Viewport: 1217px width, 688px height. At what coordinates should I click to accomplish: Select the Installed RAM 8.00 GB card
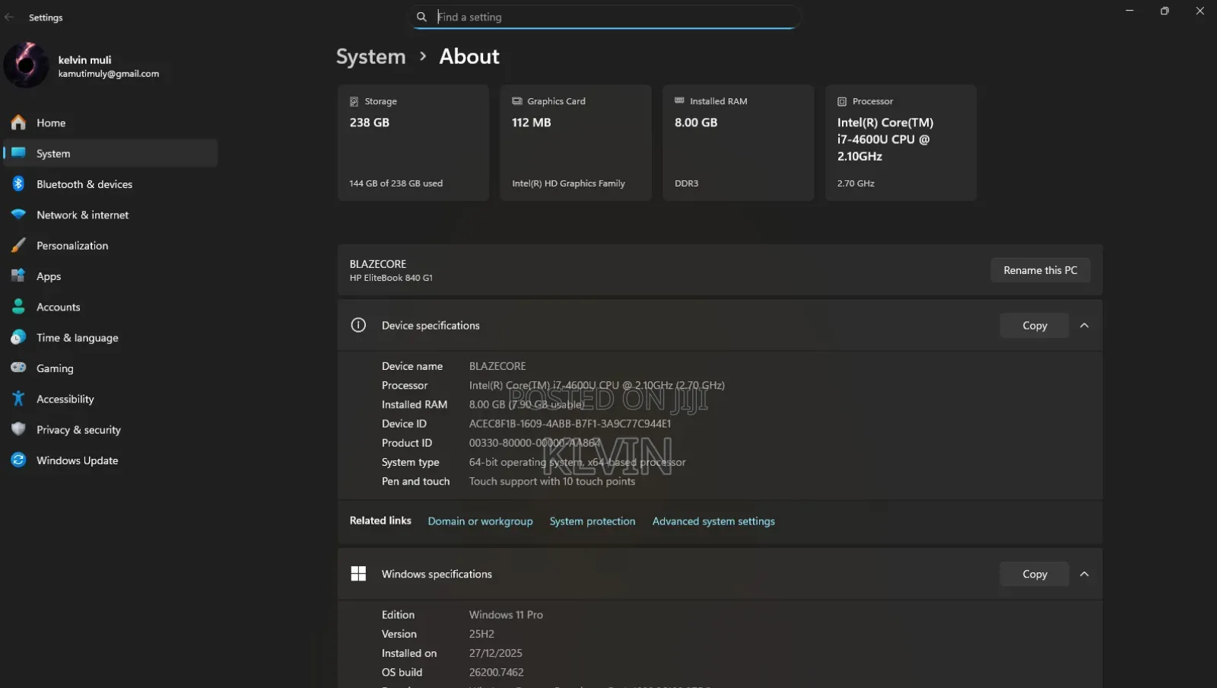739,142
